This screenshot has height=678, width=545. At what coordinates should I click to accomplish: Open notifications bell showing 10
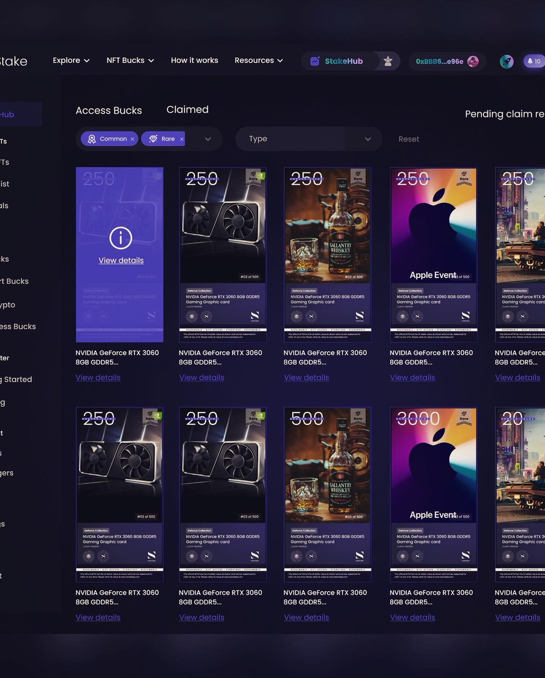point(534,61)
